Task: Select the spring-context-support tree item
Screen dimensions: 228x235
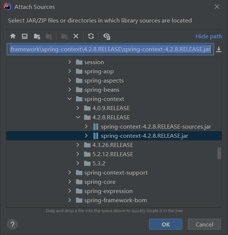Action: tap(116, 173)
